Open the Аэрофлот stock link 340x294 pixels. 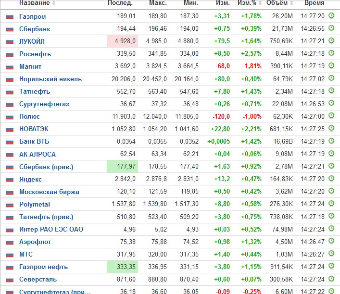[35, 242]
